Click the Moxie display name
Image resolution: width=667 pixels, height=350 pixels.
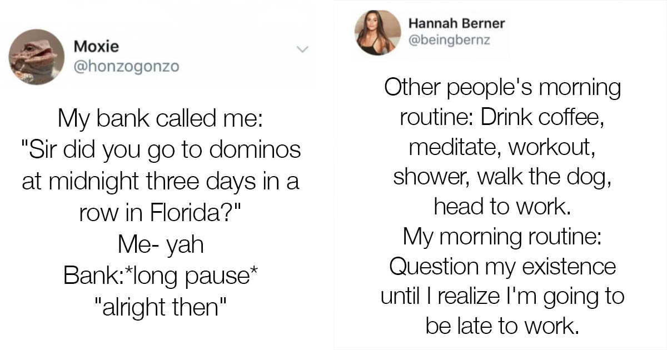coord(96,47)
